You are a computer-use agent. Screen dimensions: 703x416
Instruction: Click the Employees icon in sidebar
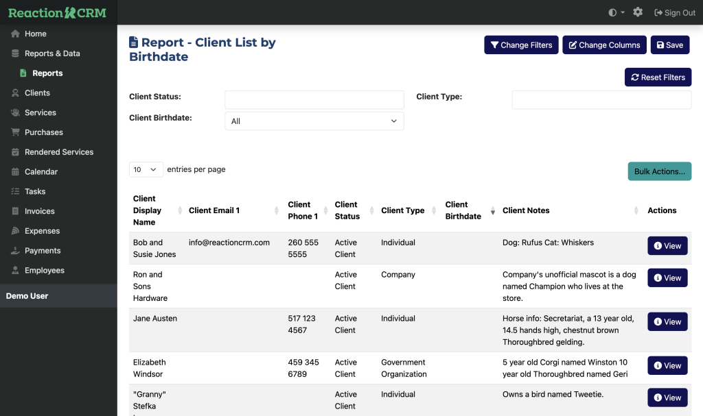16,271
